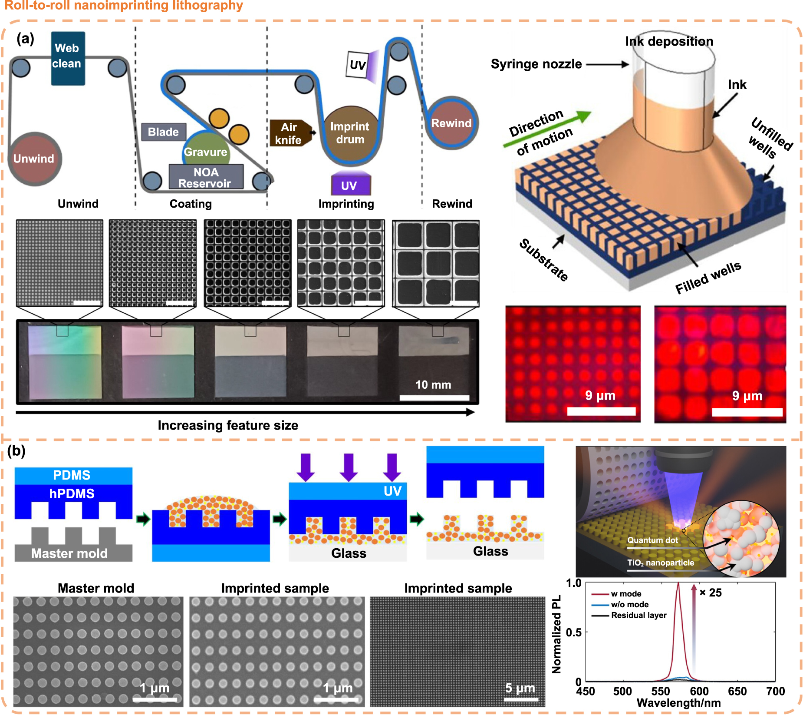Click the '× 25' annotation
Image resolution: width=803 pixels, height=715 pixels.
(x=711, y=593)
